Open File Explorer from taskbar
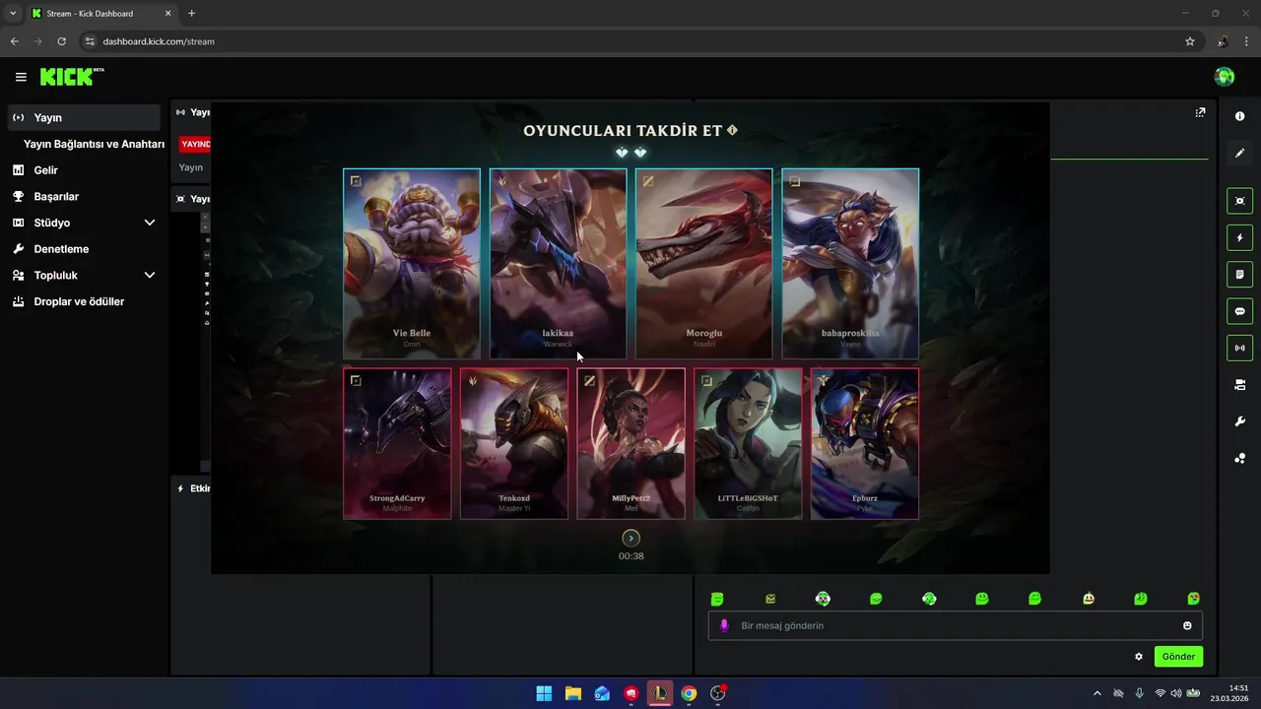This screenshot has width=1261, height=709. [572, 693]
